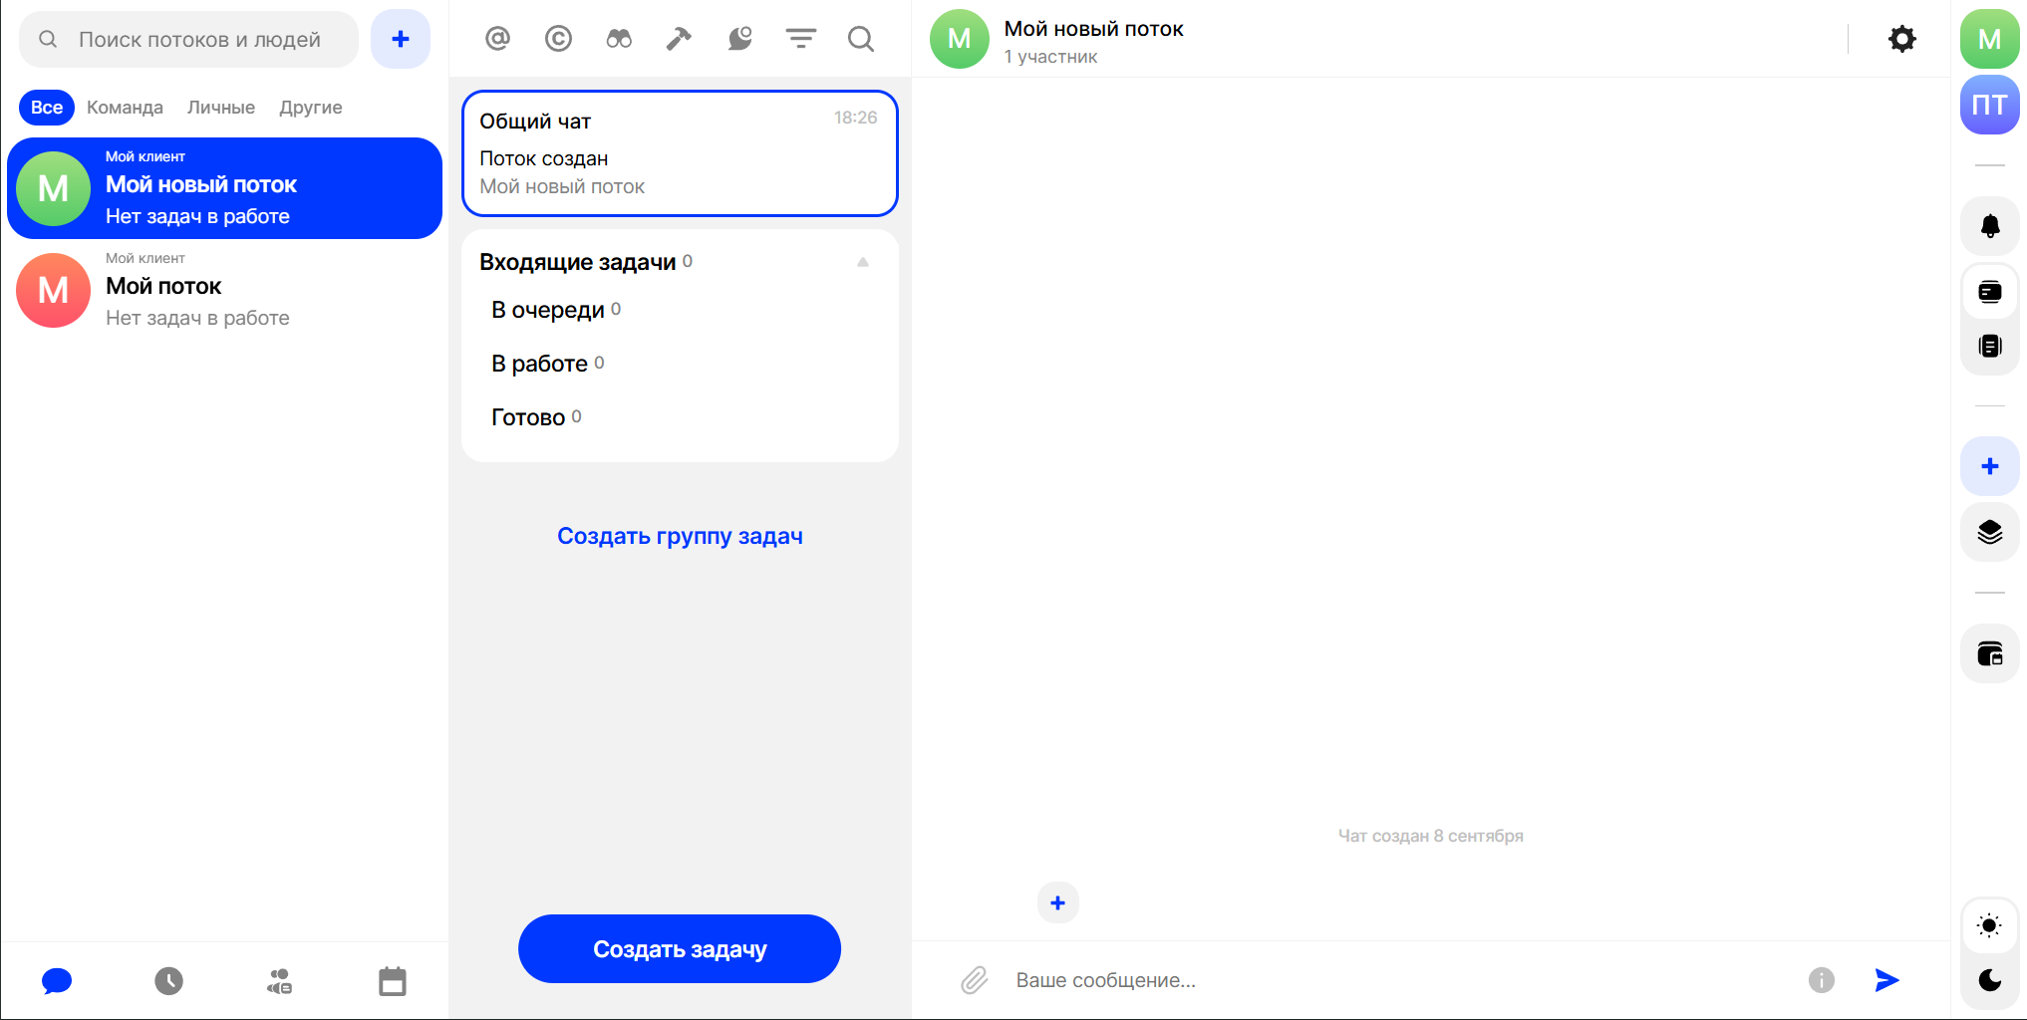Expand the В очереди task list
Image resolution: width=2027 pixels, height=1020 pixels.
click(x=548, y=310)
